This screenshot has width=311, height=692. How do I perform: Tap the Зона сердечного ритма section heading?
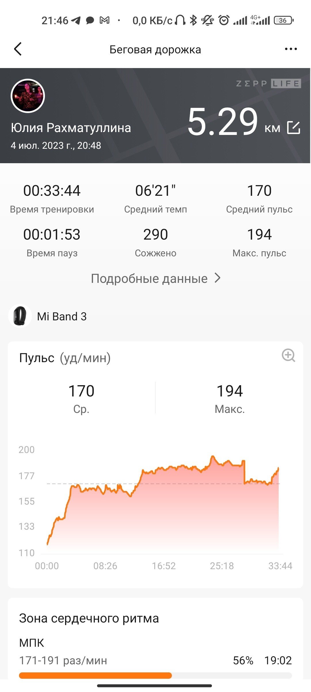(x=89, y=618)
